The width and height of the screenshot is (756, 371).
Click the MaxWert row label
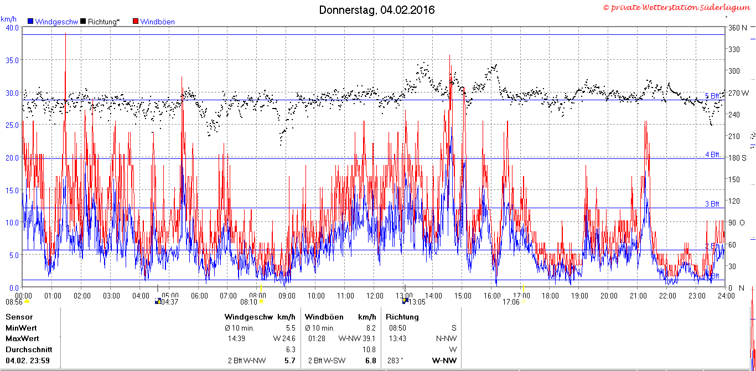pyautogui.click(x=22, y=338)
